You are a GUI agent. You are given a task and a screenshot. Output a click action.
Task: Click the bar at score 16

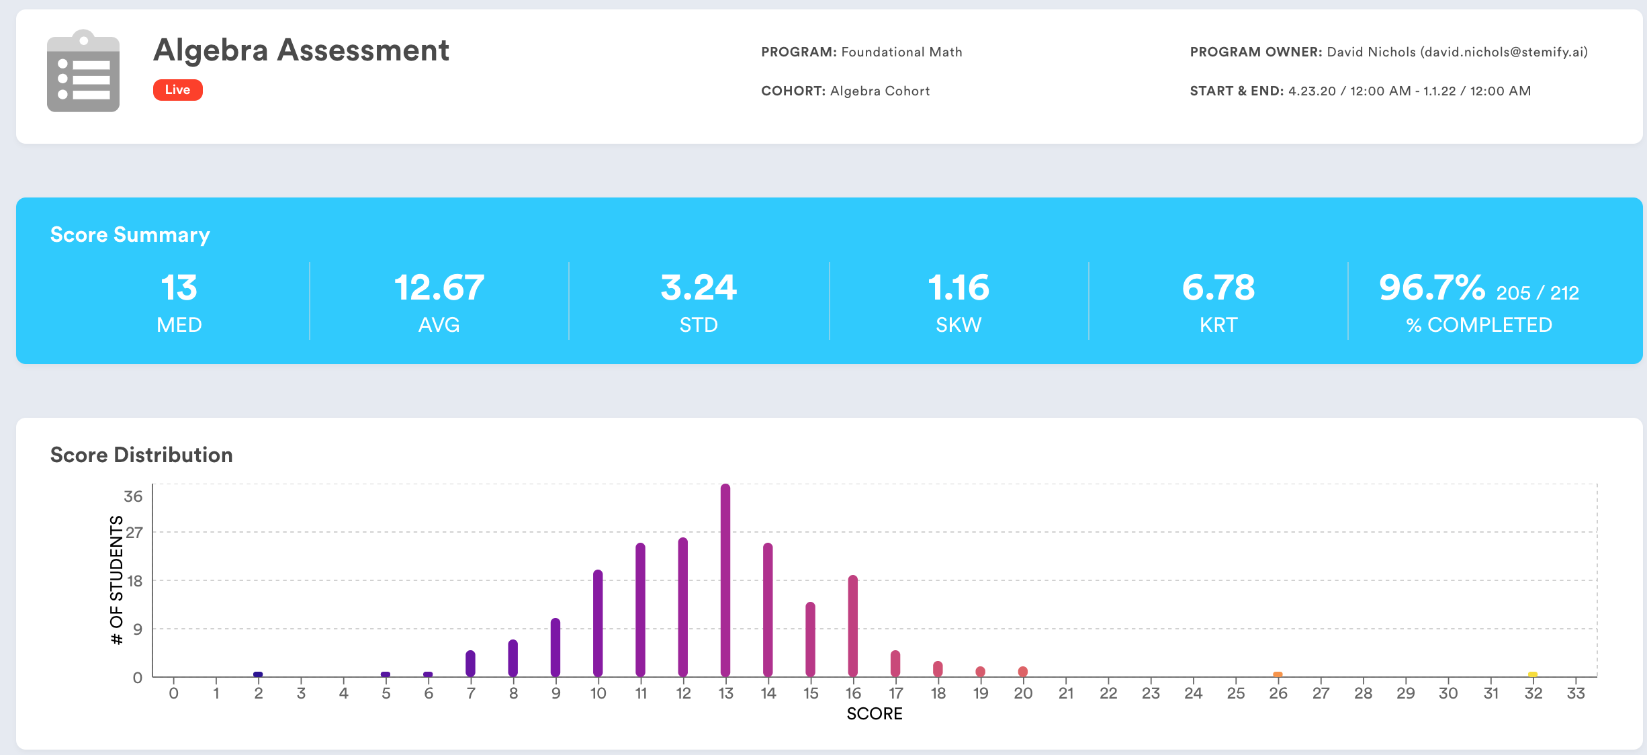(x=853, y=626)
